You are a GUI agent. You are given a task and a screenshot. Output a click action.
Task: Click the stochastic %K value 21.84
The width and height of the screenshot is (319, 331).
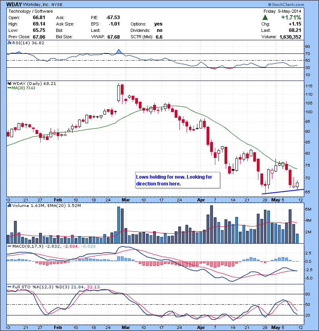(x=77, y=287)
